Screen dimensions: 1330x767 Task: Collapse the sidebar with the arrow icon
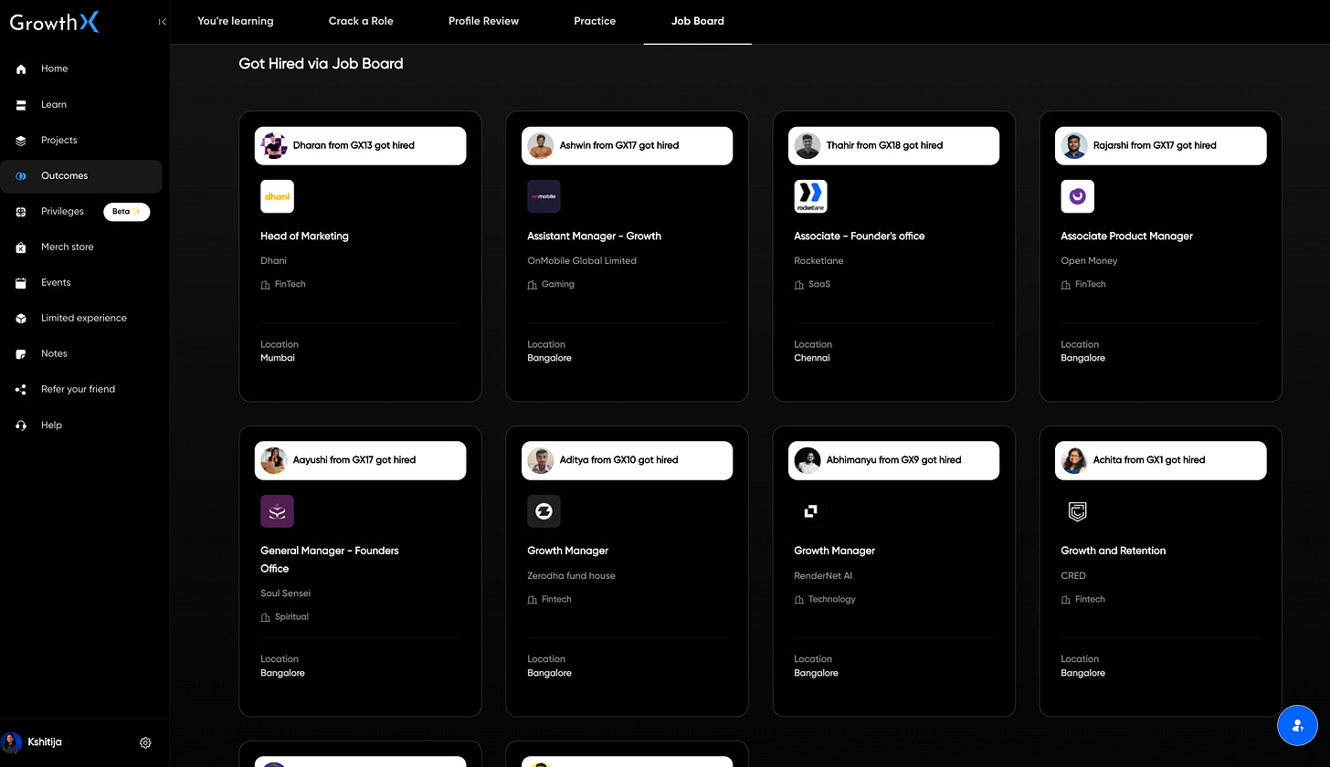coord(163,22)
